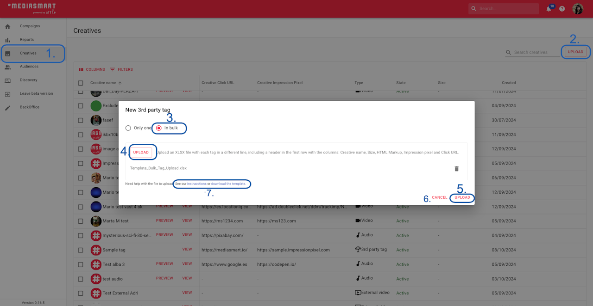Toggle the select-all checkbox in table header
593x306 pixels.
click(81, 83)
